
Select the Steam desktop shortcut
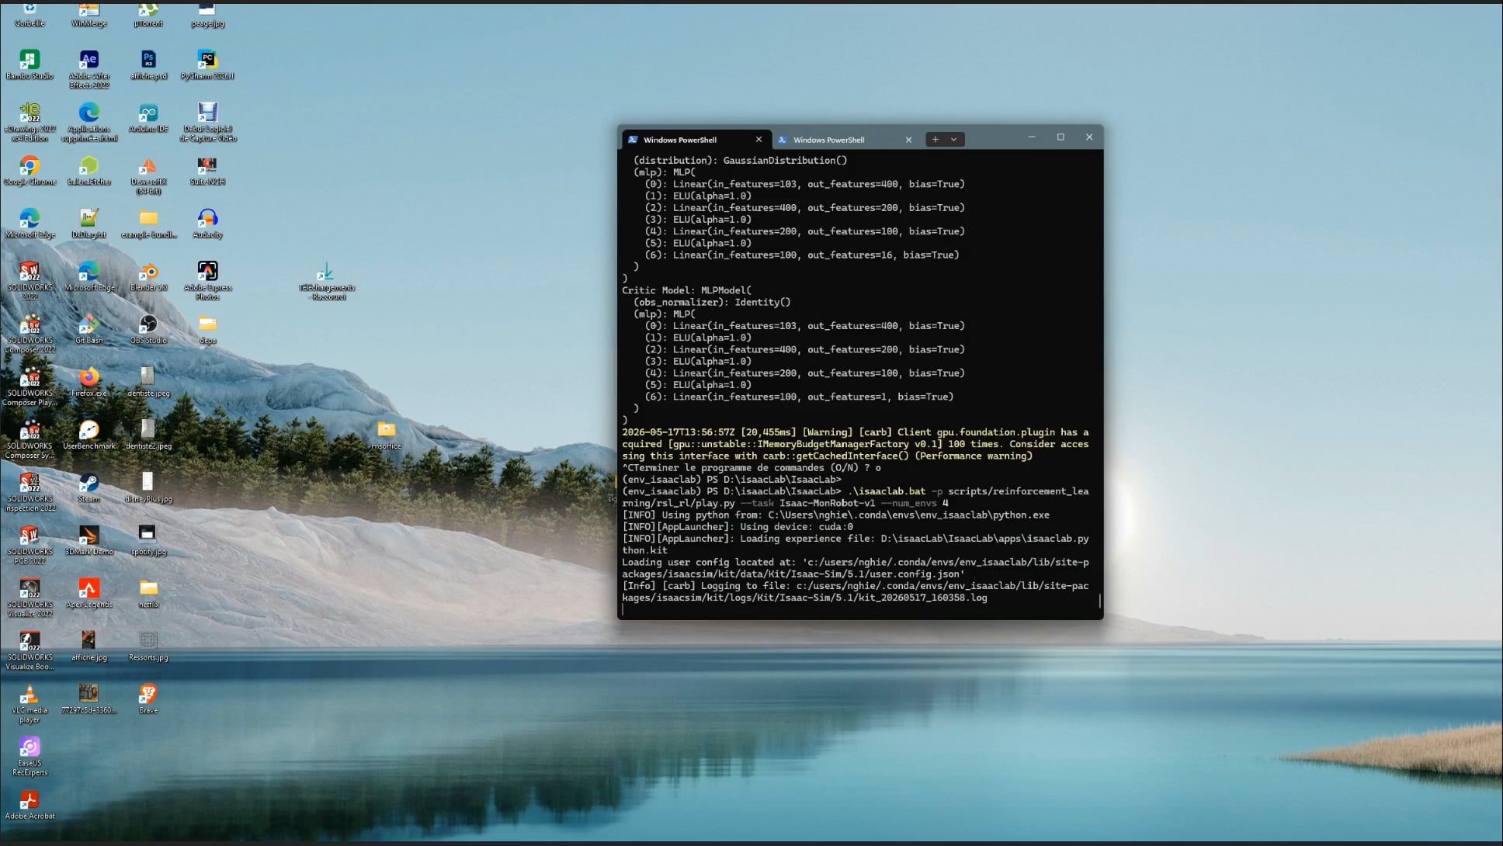click(89, 488)
